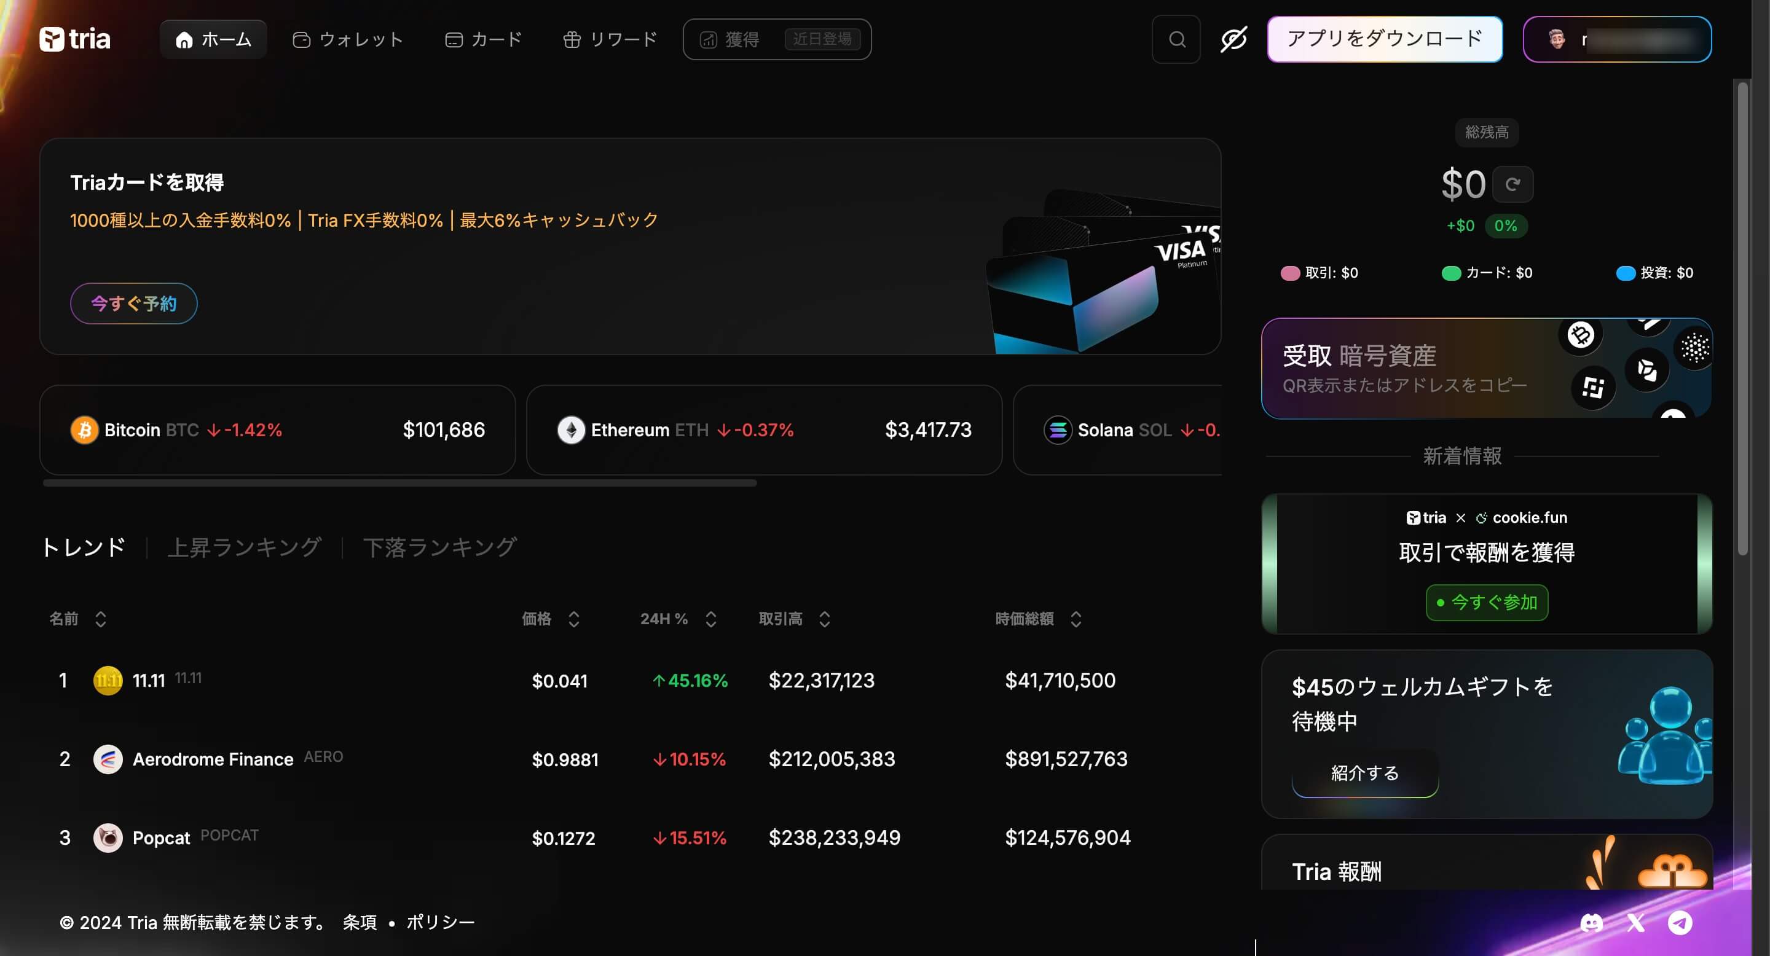The width and height of the screenshot is (1770, 956).
Task: Click the Cardano icon on receive card
Action: pos(1694,348)
